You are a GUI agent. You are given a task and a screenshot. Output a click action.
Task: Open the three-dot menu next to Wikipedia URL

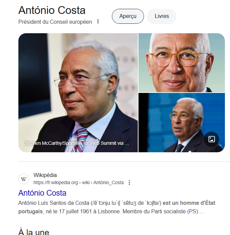[x=129, y=182]
